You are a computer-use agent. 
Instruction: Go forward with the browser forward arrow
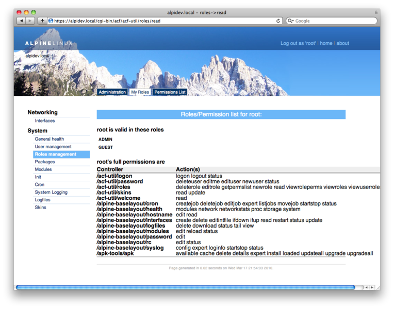coord(30,21)
